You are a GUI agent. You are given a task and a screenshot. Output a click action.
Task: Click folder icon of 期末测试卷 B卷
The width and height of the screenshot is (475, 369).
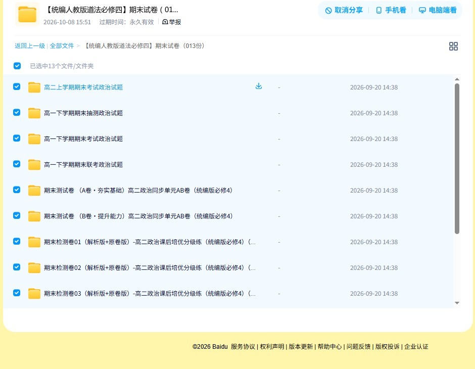[x=34, y=216]
